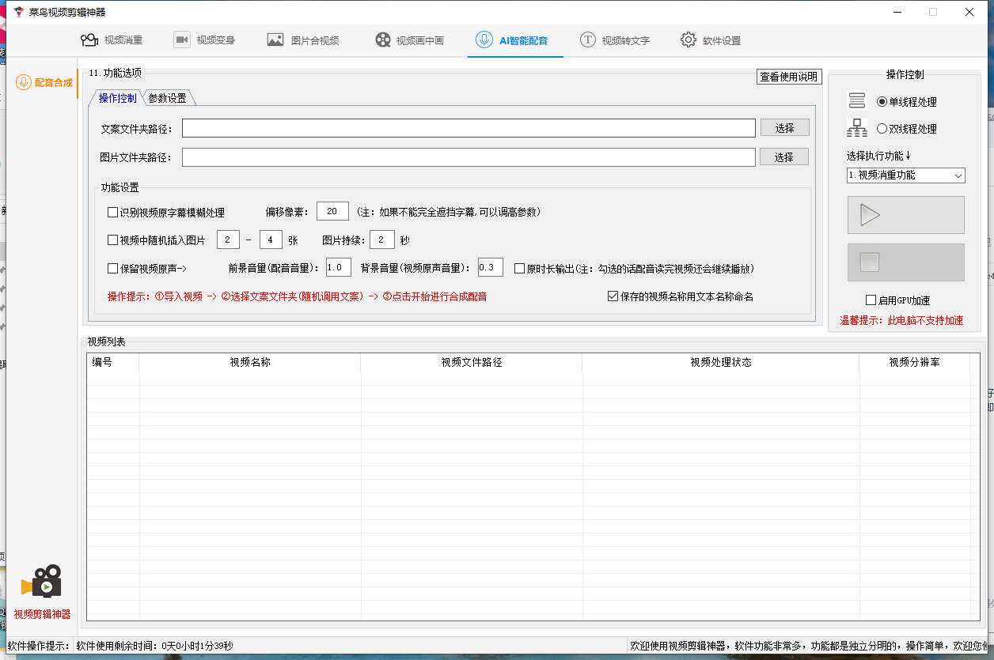
Task: Switch to the 参数设置 tab
Action: tap(167, 98)
